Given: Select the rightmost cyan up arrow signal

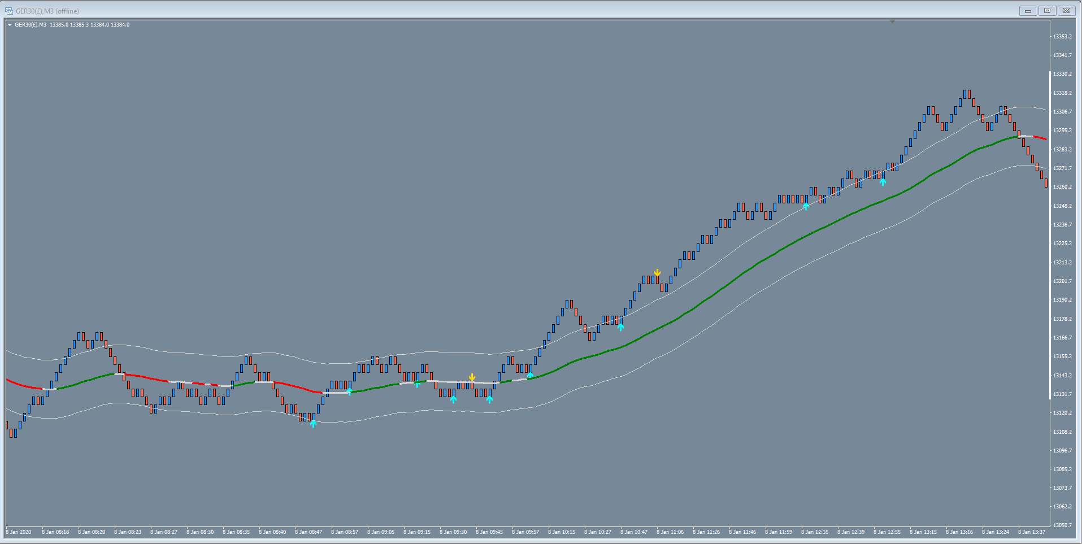Looking at the screenshot, I should 883,182.
